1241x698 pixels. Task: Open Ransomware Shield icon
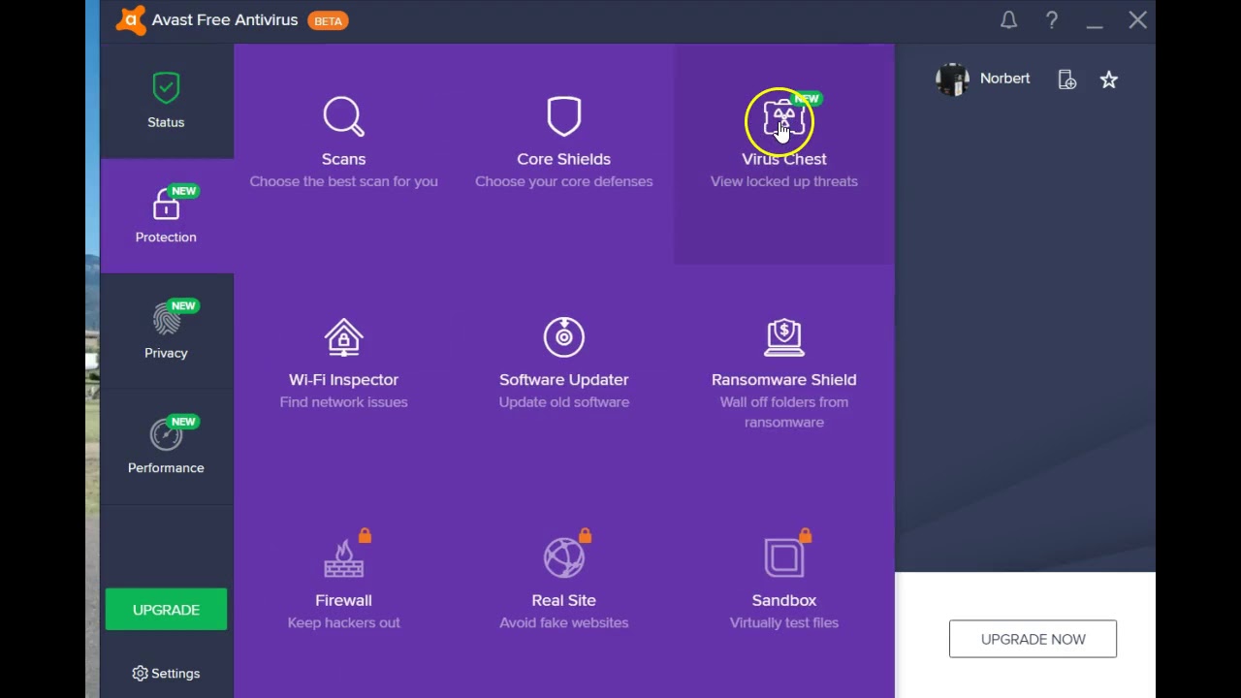[x=783, y=337]
